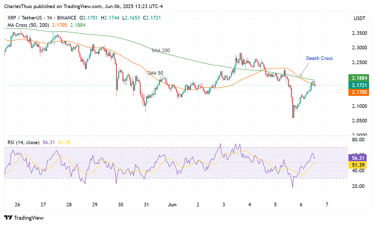The height and width of the screenshot is (225, 375).
Task: Click the TradingView logo at bottom left
Action: 24,218
